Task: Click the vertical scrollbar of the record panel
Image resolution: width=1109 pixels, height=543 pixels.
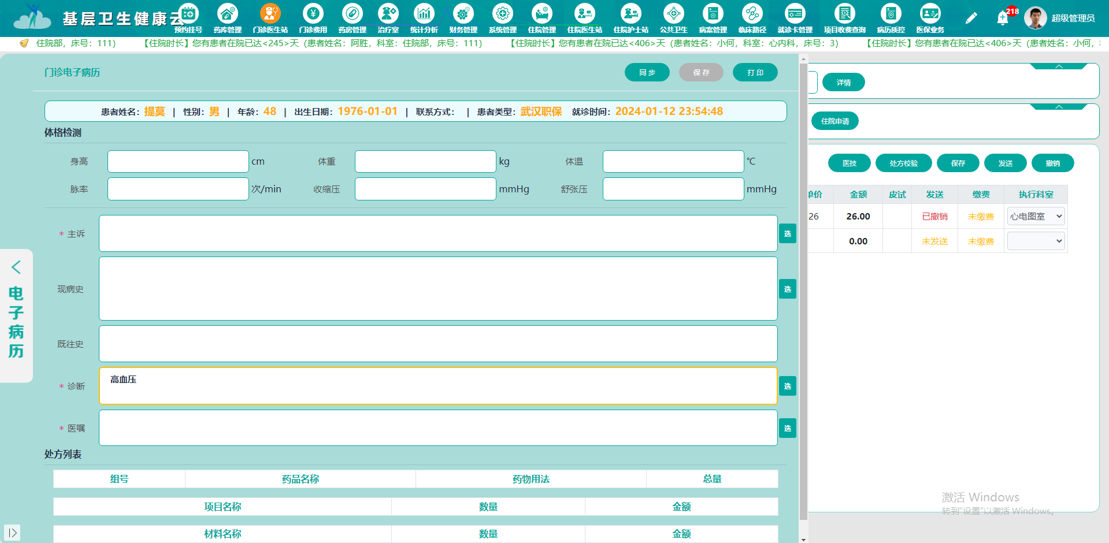Action: (803, 292)
